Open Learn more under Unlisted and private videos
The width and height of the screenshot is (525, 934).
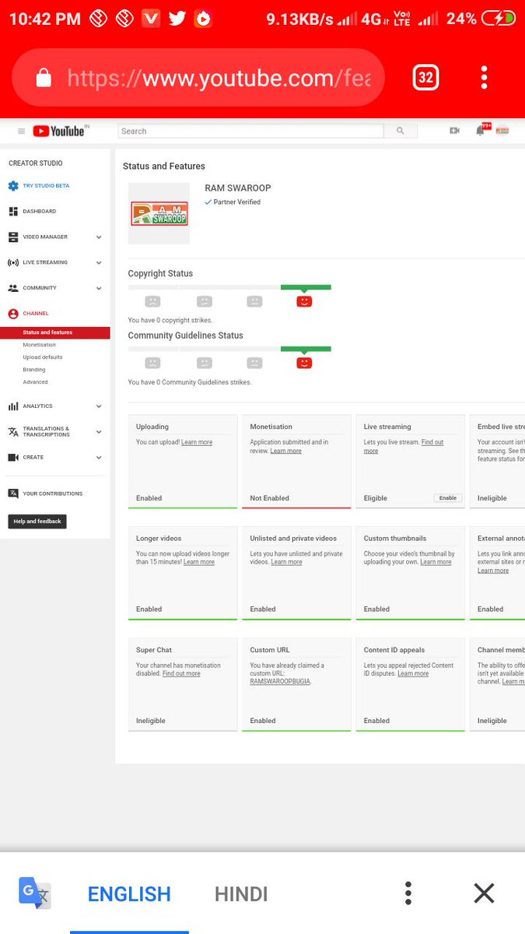286,562
